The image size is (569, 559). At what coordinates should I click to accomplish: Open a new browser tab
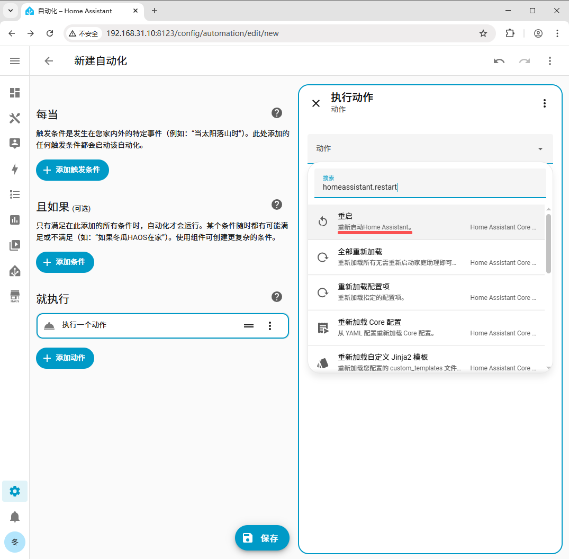click(x=154, y=11)
